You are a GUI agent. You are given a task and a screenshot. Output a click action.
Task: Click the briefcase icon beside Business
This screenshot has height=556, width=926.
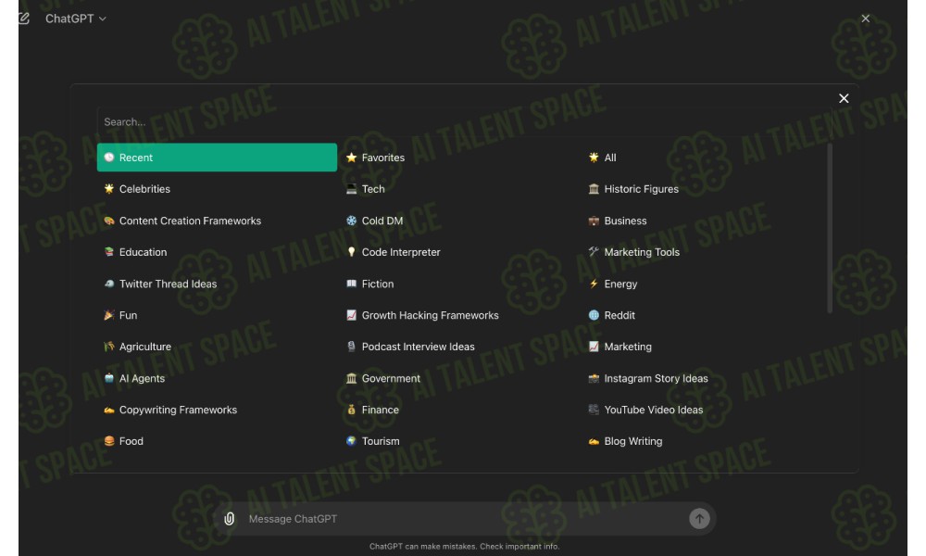594,221
